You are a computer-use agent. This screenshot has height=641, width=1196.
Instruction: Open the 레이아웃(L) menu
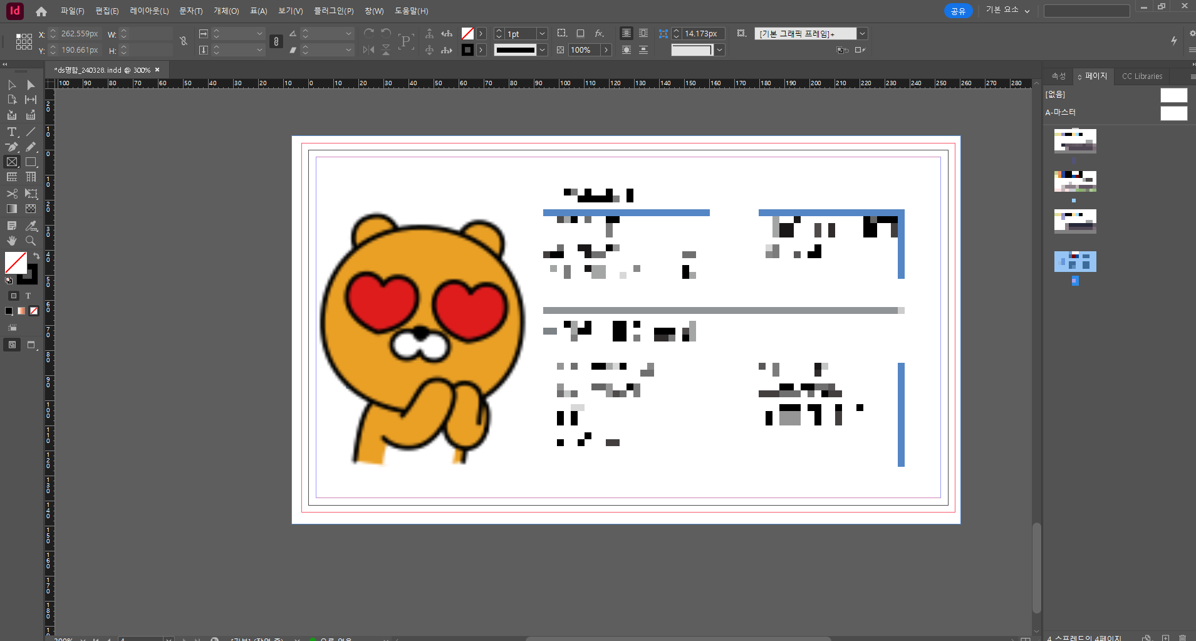click(149, 11)
